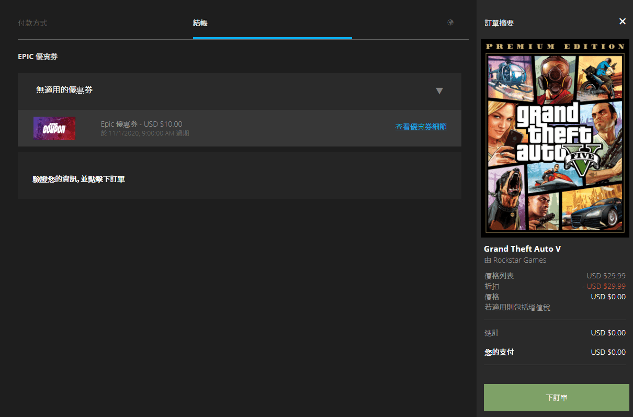
Task: Click the Epic 優惠券 - USD $10.00 label
Action: pos(142,124)
